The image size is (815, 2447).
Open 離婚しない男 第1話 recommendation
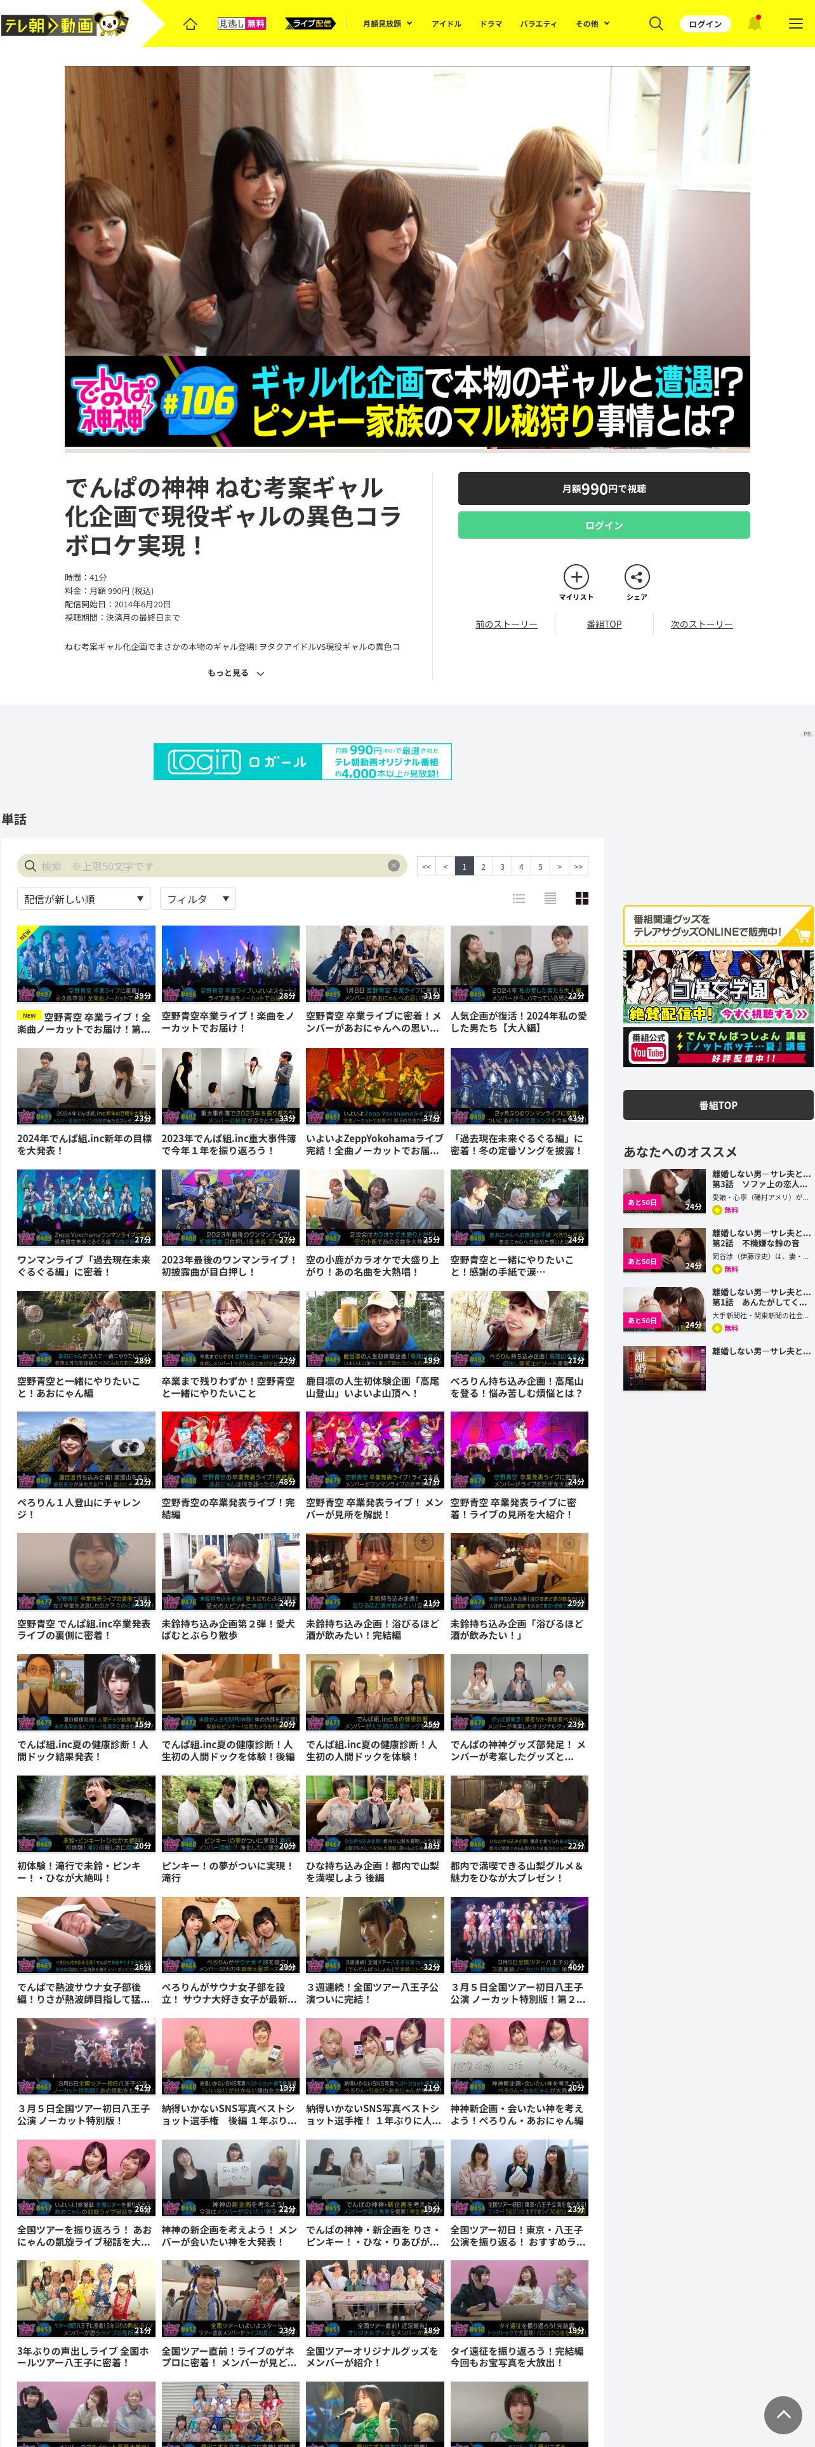pos(719,1309)
